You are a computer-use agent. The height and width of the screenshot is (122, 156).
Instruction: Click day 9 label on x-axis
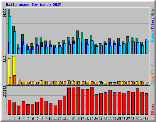[47, 119]
